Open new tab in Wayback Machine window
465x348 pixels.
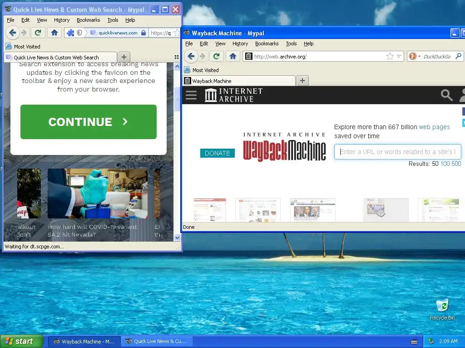coord(302,81)
